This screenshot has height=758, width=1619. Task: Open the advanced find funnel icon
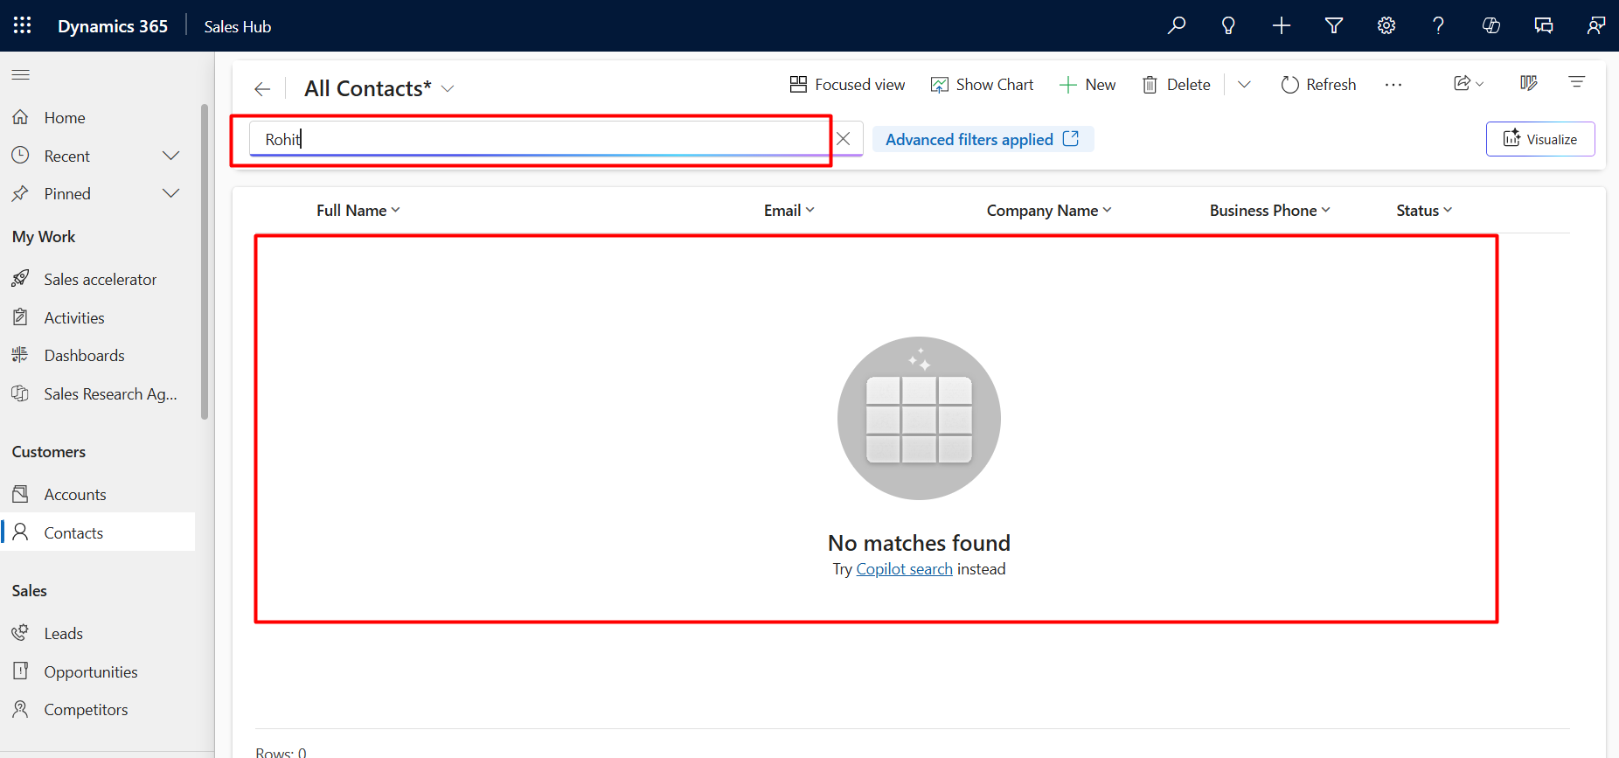(x=1333, y=25)
